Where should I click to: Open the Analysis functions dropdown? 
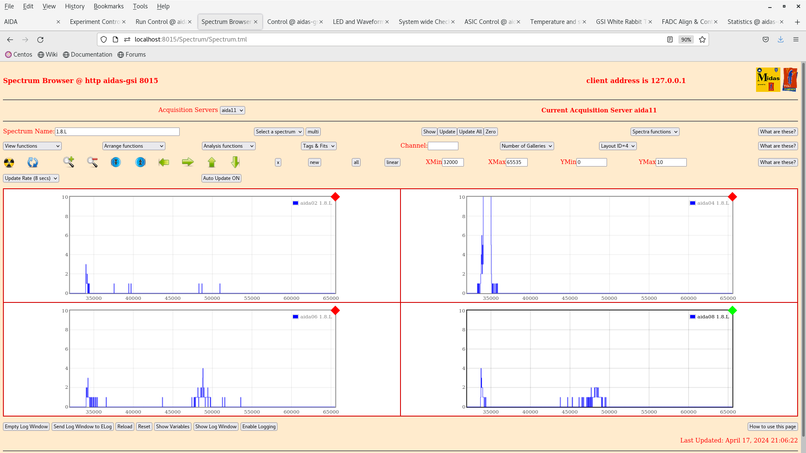click(x=228, y=146)
